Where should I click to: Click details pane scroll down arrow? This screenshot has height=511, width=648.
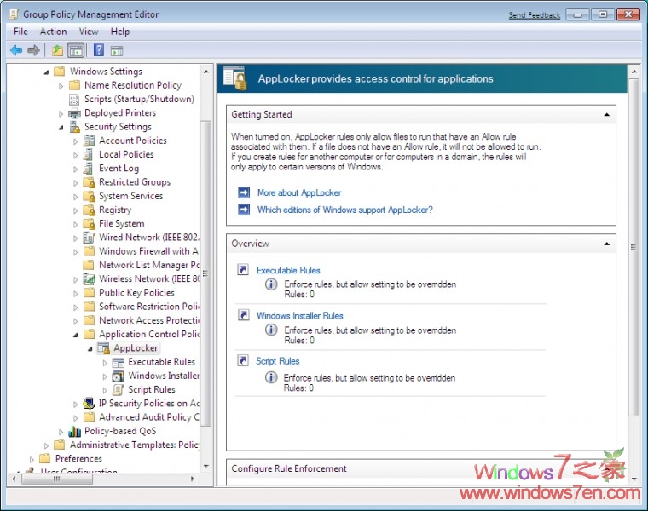pos(634,479)
